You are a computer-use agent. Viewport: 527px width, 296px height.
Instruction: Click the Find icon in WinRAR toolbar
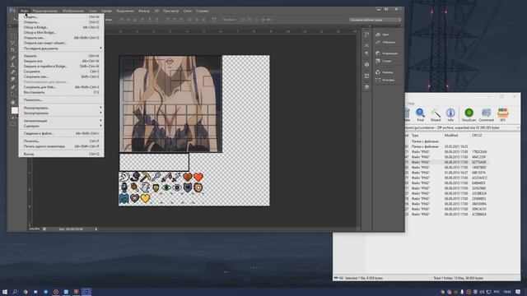[420, 114]
